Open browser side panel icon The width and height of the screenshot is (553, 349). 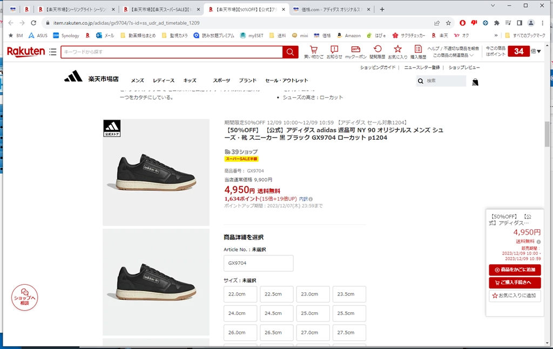tap(520, 23)
